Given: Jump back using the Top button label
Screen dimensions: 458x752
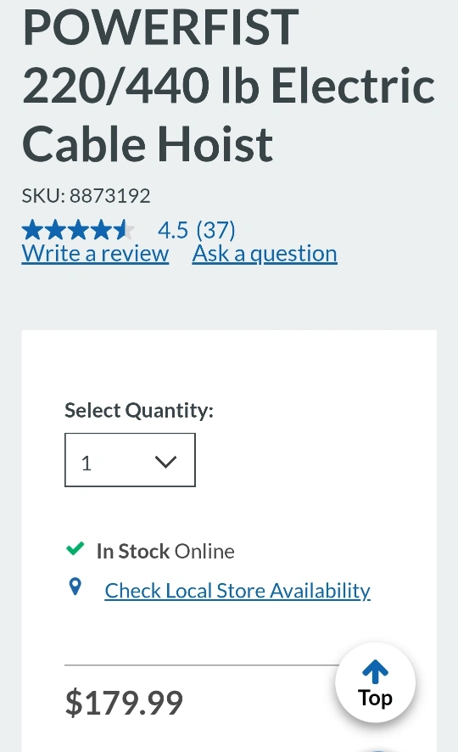Looking at the screenshot, I should 375,699.
